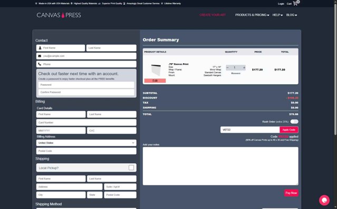Click the Add your notes text area

pyautogui.click(x=220, y=166)
